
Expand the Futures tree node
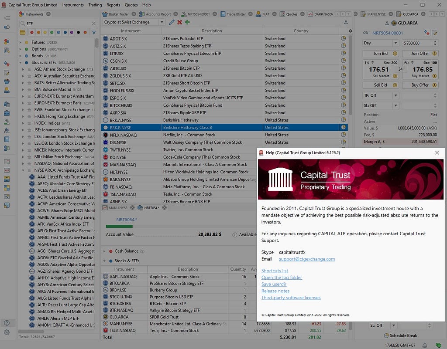(20, 42)
